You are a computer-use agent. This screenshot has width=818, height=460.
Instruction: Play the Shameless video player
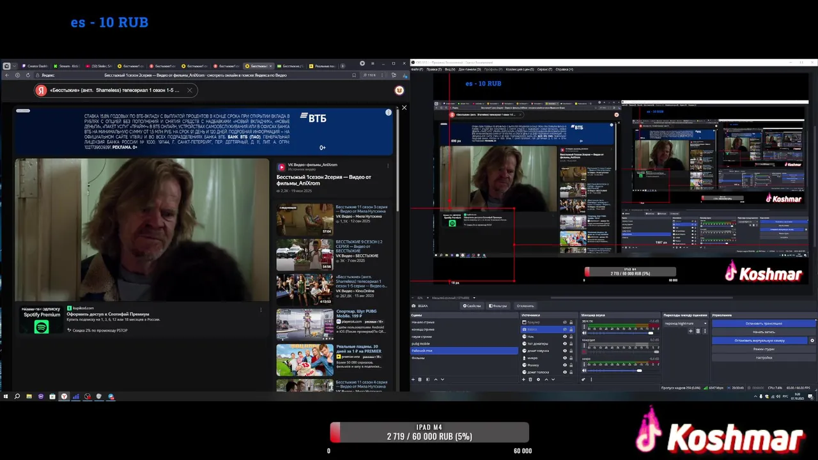point(142,230)
